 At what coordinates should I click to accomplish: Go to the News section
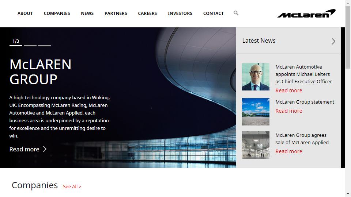tap(87, 13)
